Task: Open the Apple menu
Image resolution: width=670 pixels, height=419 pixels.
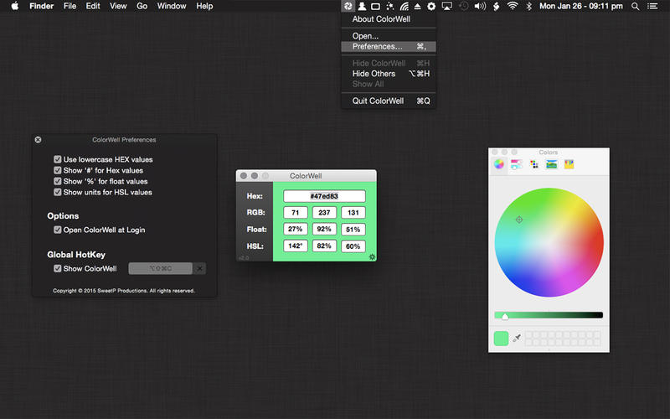Action: click(15, 6)
